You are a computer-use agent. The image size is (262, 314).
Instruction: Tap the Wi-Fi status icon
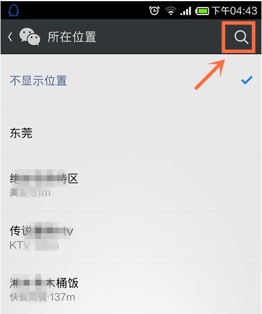[x=170, y=10]
